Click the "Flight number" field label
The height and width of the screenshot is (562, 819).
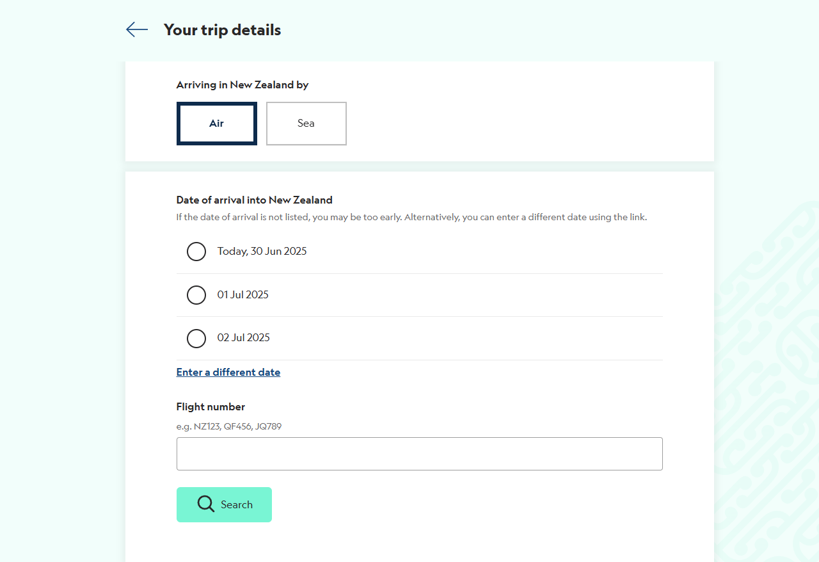[211, 407]
